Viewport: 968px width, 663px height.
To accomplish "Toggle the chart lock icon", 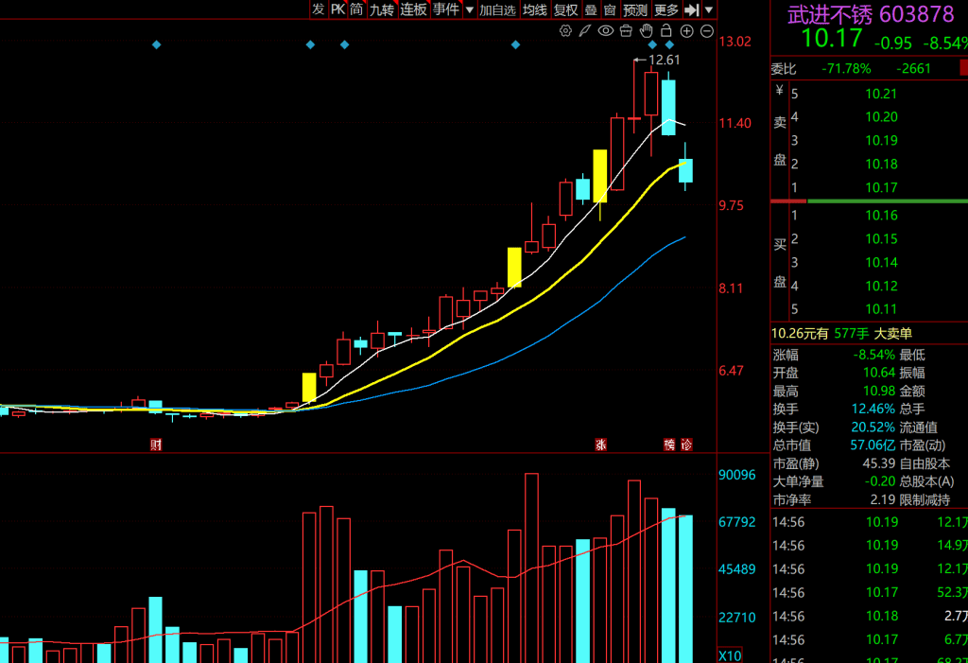I will (x=666, y=31).
